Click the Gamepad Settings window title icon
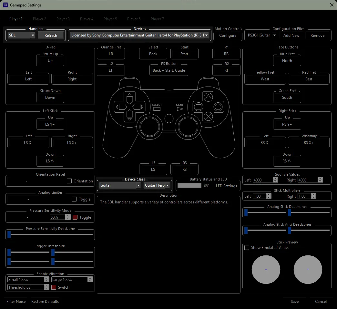337x309 pixels. [x=5, y=5]
